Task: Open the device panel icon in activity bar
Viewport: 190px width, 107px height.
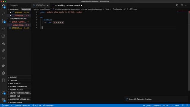Action: click(3, 80)
